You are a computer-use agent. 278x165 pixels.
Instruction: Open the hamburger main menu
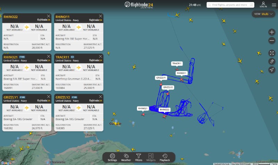tap(274, 5)
